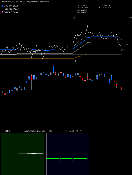Click the magenta DOW PT legend swatch
Screen dimensions: 132x175
[3, 12]
